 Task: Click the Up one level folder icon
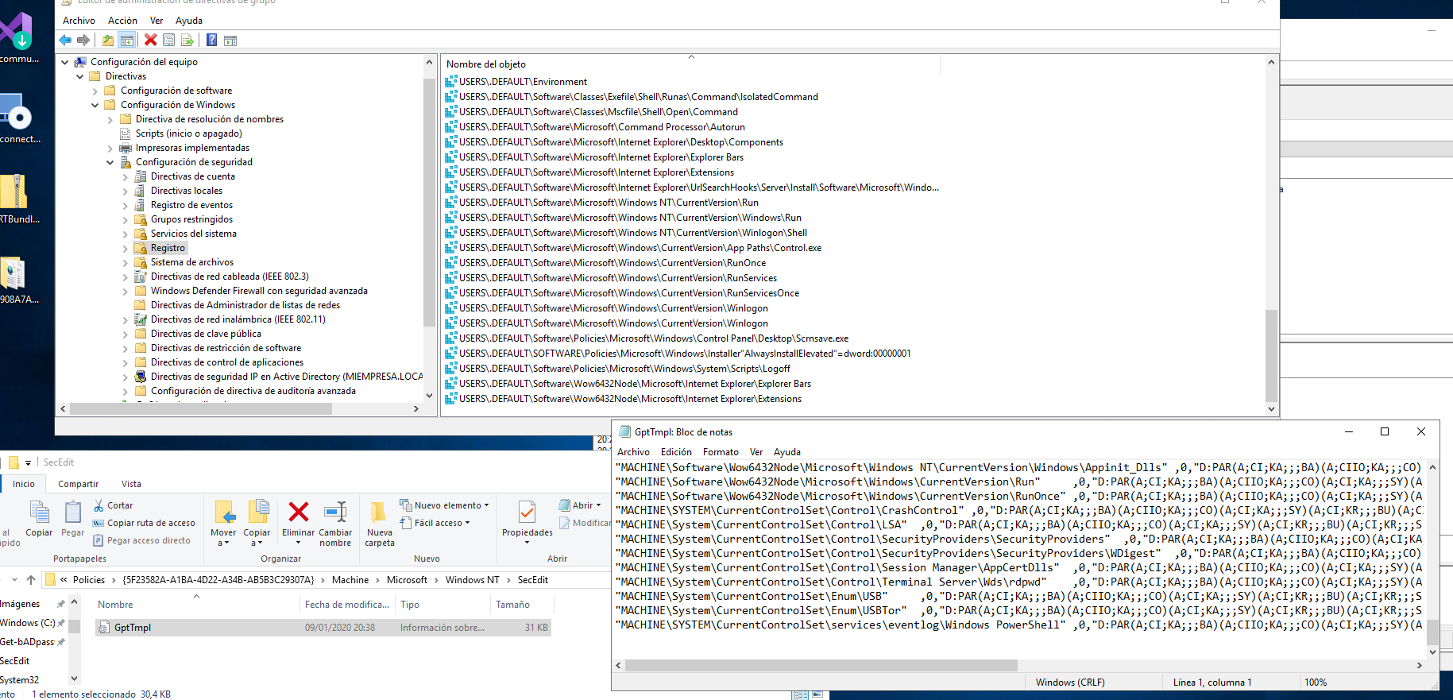coord(108,40)
